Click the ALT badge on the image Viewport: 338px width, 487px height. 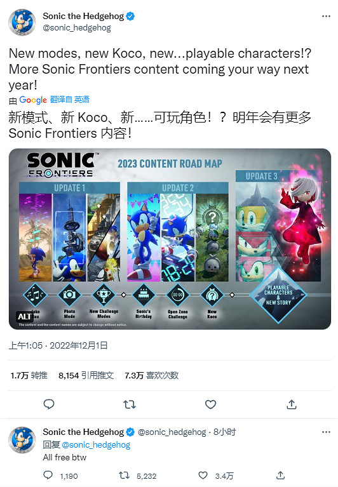[x=24, y=316]
